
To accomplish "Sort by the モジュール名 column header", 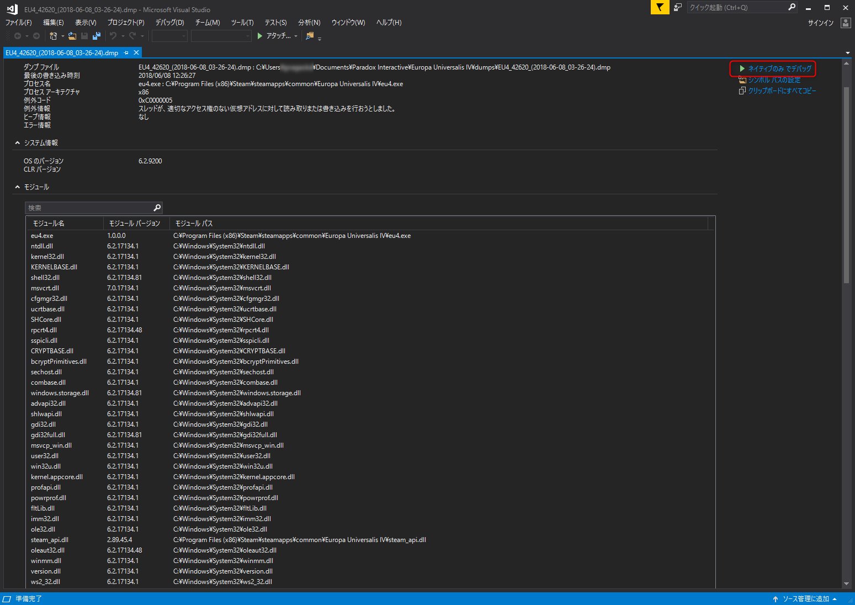I will coord(65,223).
